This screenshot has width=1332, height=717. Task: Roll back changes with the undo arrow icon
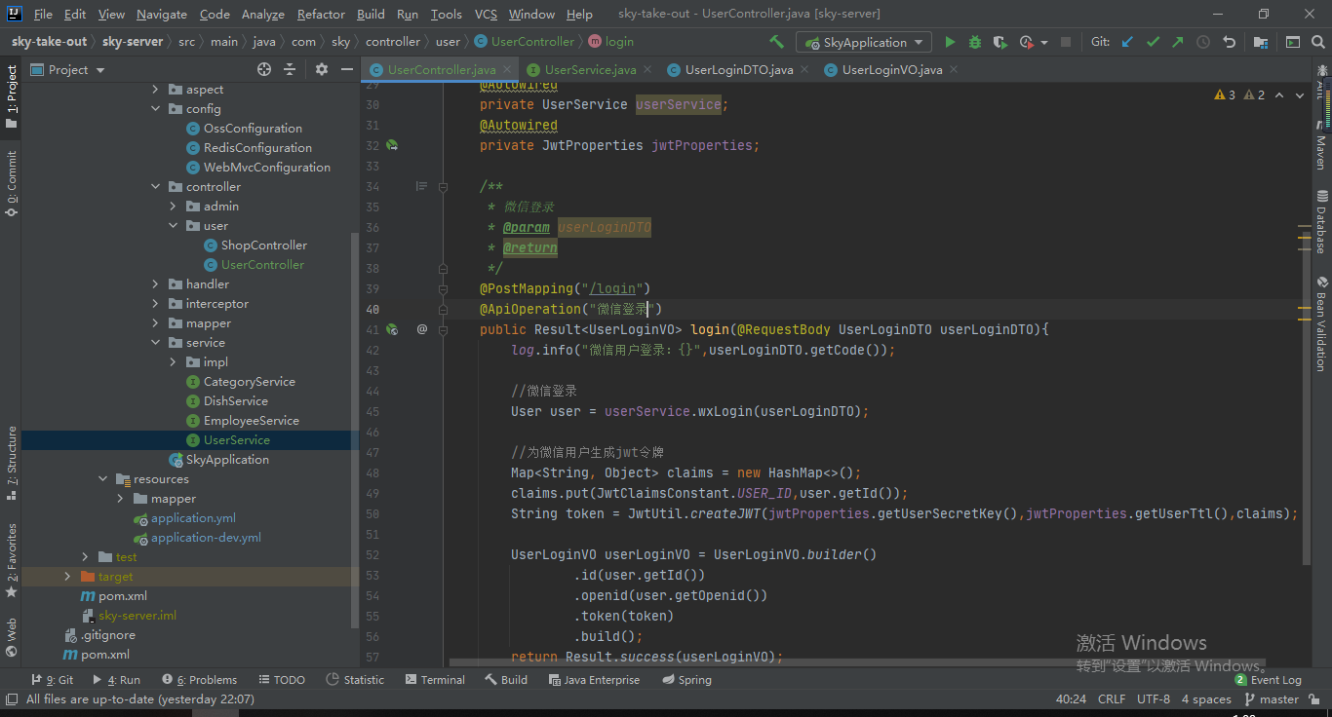pos(1230,42)
